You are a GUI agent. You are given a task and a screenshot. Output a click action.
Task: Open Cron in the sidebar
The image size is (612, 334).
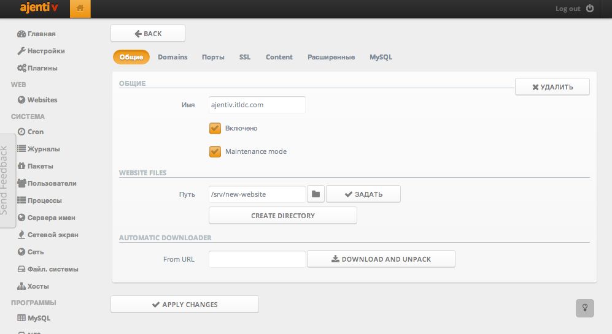(x=31, y=132)
